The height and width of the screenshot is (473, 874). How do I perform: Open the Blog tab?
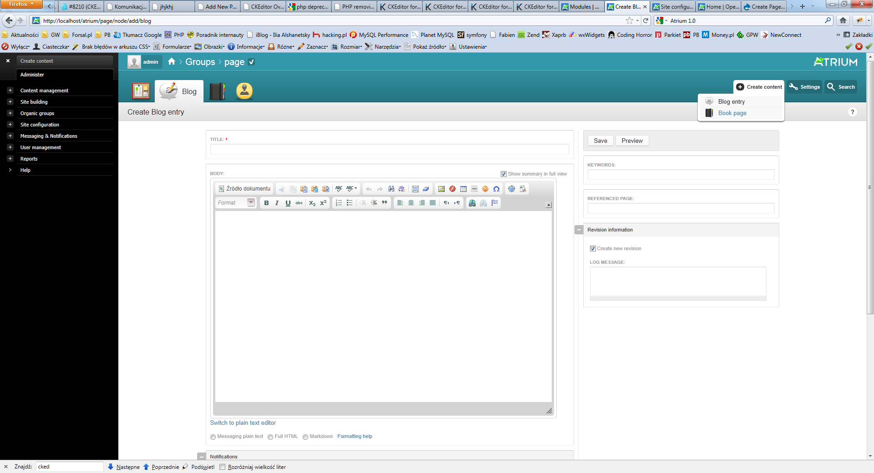click(x=179, y=91)
